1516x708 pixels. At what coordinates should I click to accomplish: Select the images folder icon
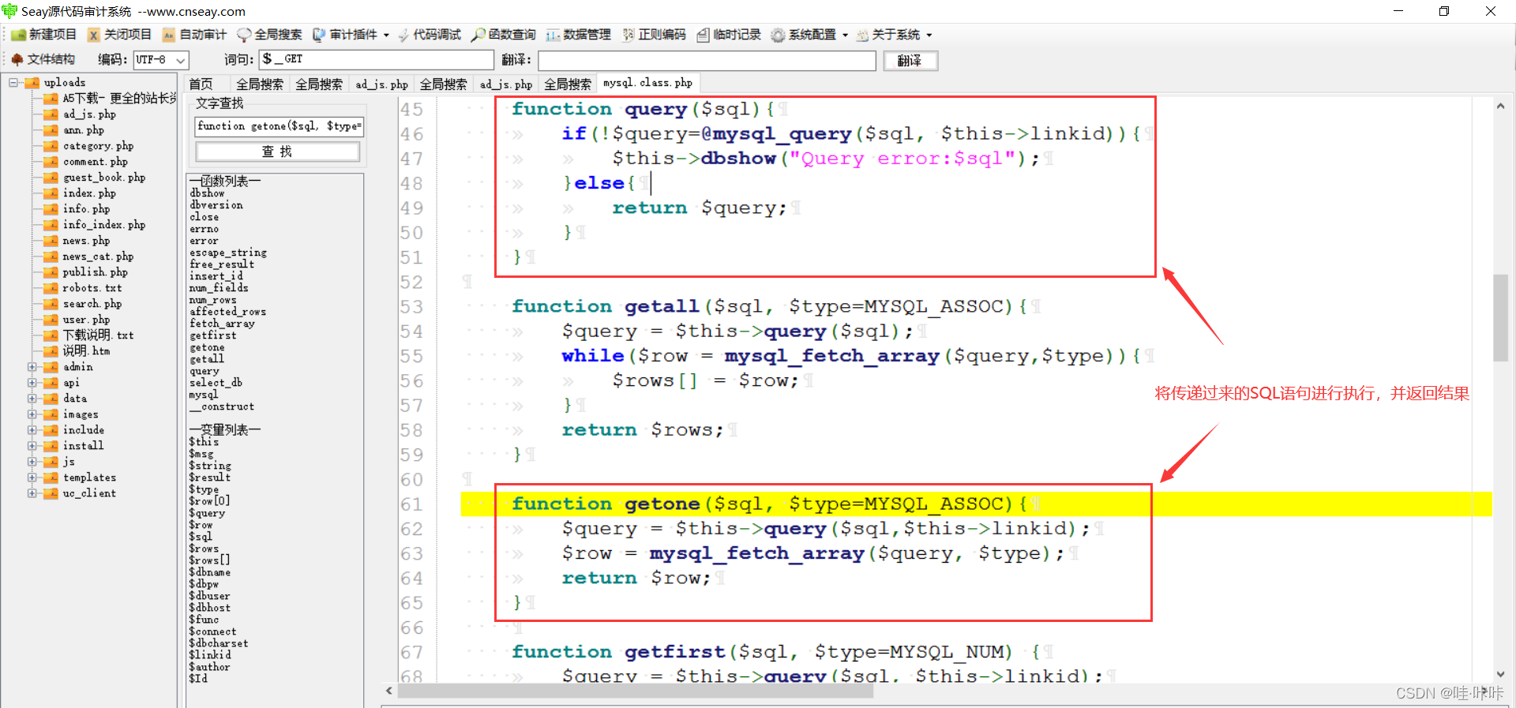[51, 414]
